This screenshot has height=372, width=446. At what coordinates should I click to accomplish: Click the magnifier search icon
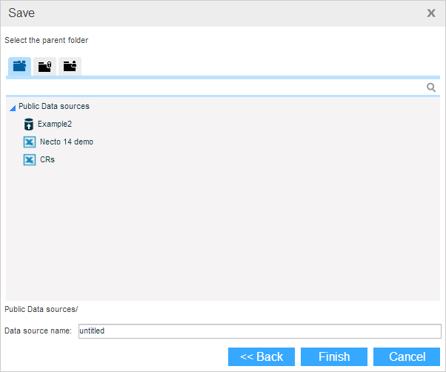pos(431,87)
